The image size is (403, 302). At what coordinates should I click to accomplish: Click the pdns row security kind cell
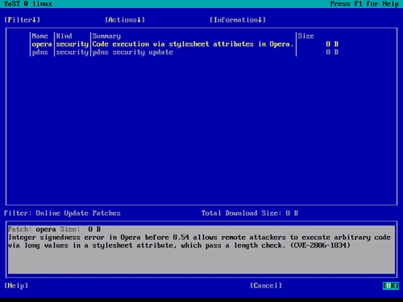[73, 52]
